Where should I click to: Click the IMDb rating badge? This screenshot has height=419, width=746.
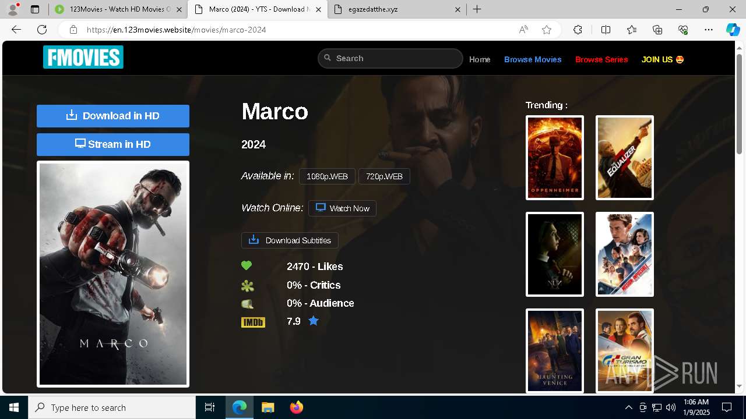click(253, 322)
